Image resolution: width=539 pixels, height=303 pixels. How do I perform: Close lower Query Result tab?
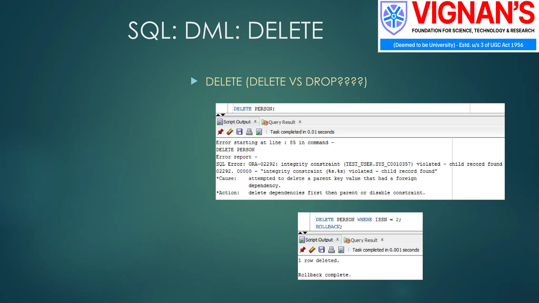click(x=382, y=240)
